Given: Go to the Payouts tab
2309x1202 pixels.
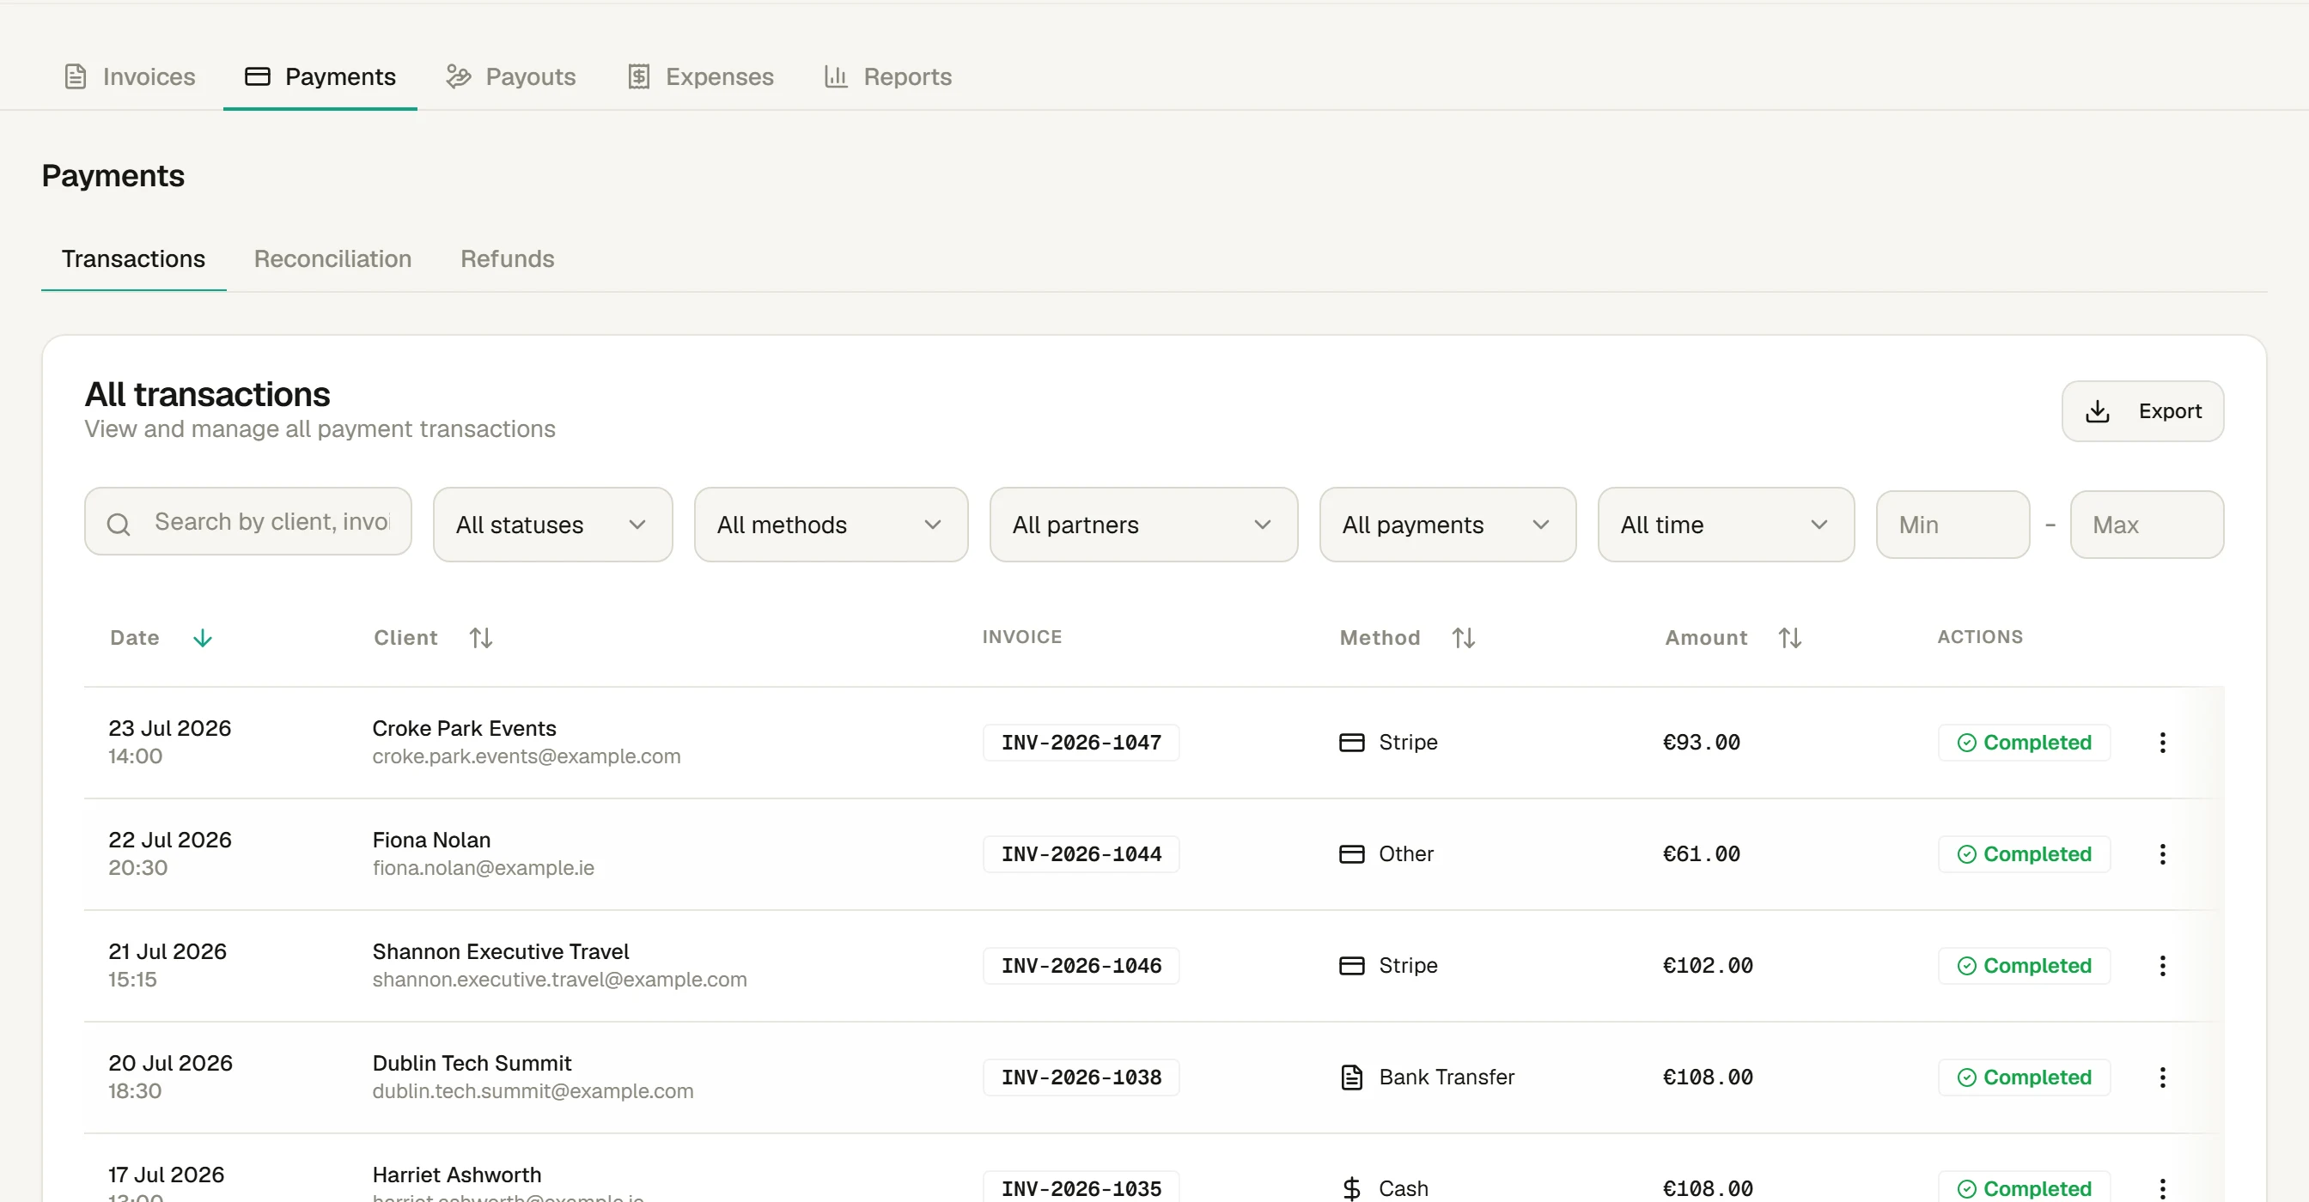Looking at the screenshot, I should [x=511, y=77].
